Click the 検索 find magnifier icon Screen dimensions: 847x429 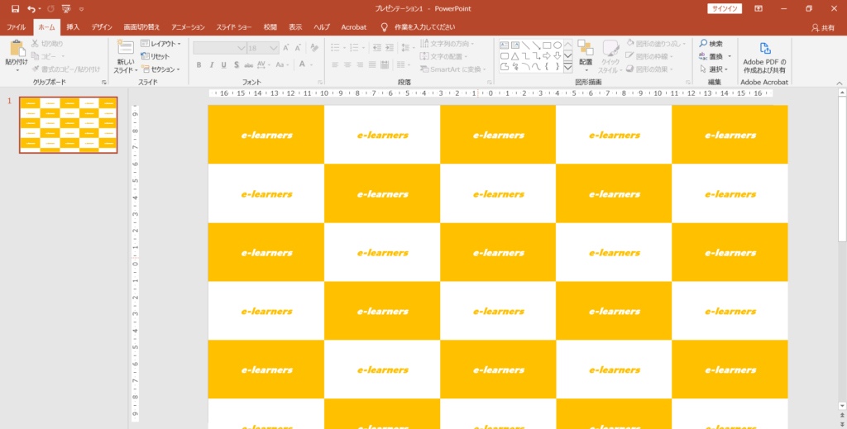point(703,44)
